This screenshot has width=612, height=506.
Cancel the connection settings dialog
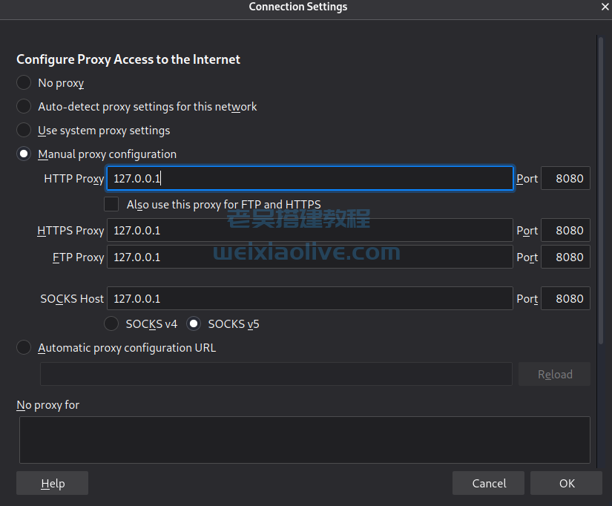(488, 483)
